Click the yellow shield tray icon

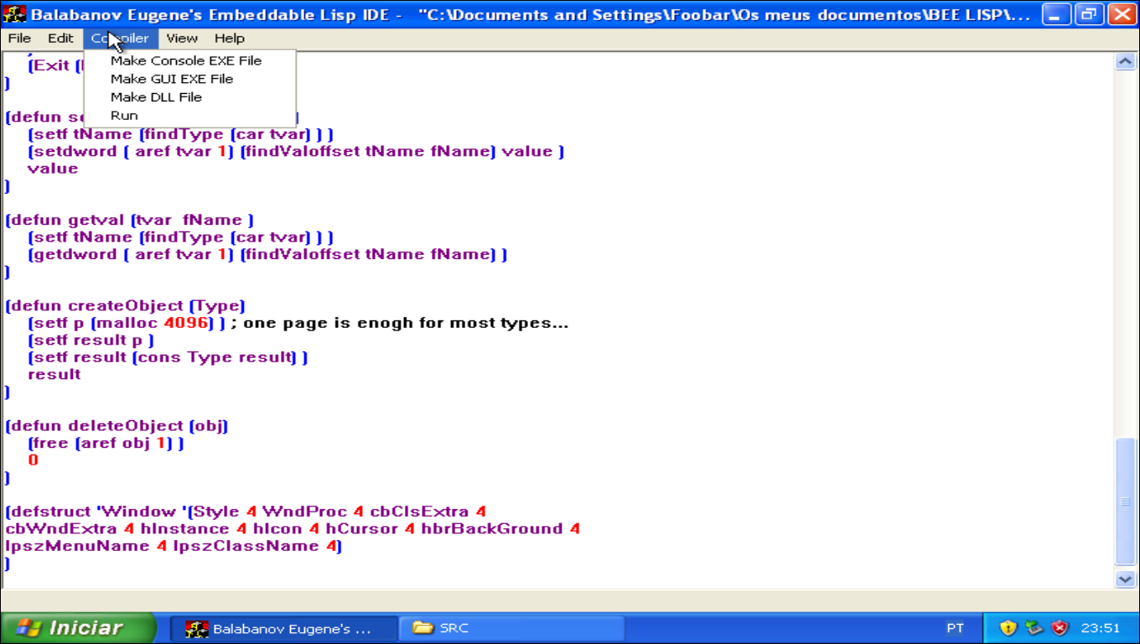click(x=1008, y=628)
